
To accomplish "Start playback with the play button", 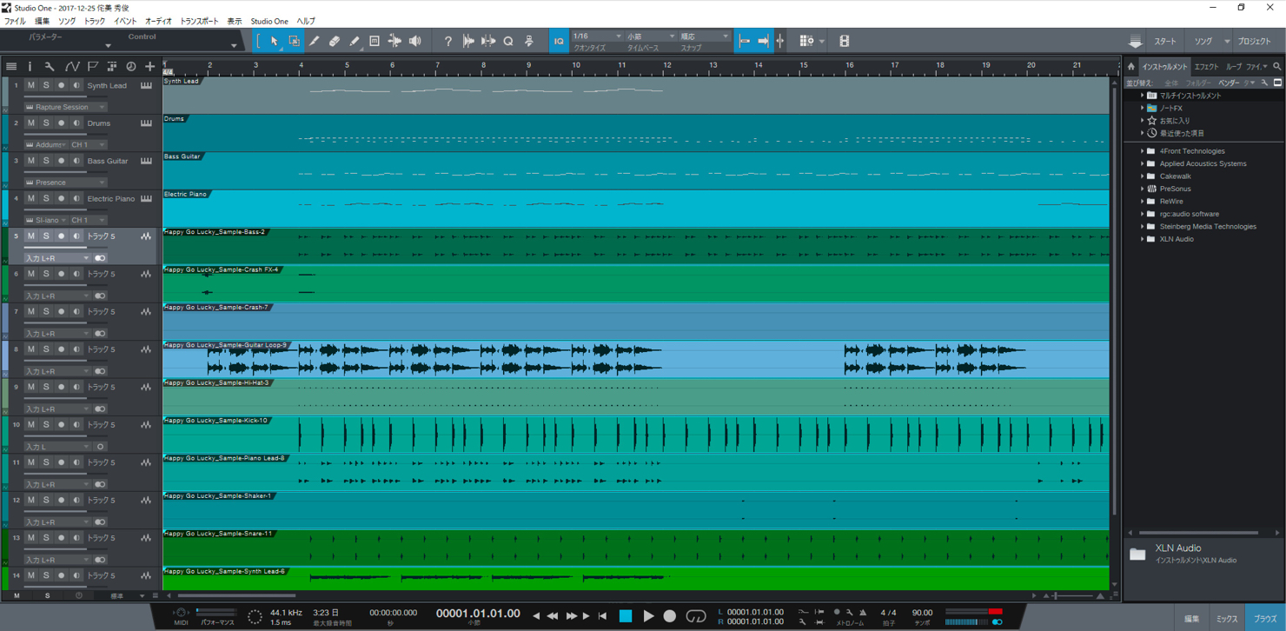I will [x=648, y=615].
